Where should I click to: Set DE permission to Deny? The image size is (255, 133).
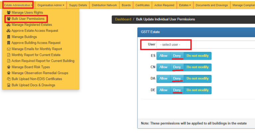click(x=177, y=90)
